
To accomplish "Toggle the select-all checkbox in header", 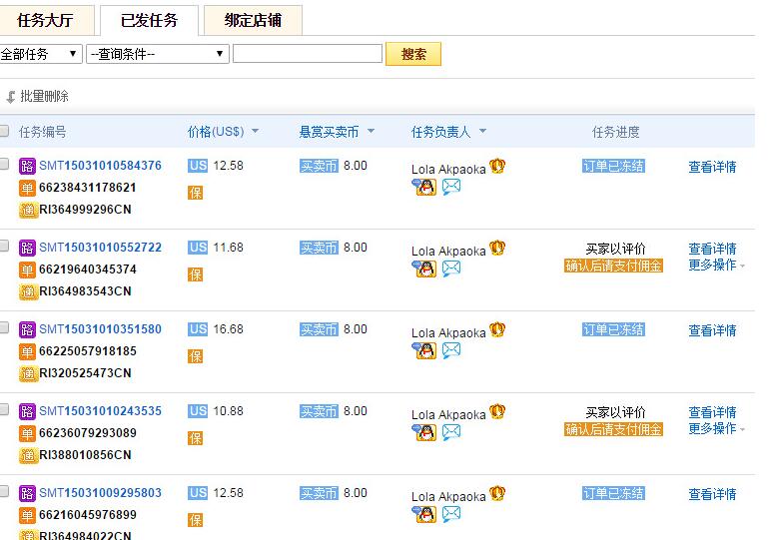I will tap(4, 131).
